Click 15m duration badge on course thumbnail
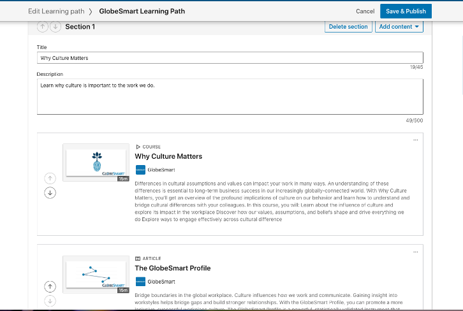The image size is (463, 311). point(123,179)
